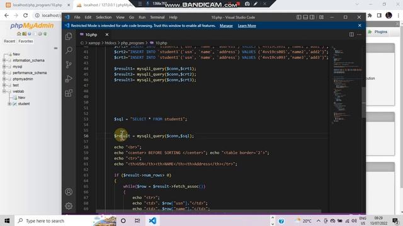Click the phpMyAdmin Home icon
Viewport: 403px width, 226px height.
pyautogui.click(x=19, y=34)
